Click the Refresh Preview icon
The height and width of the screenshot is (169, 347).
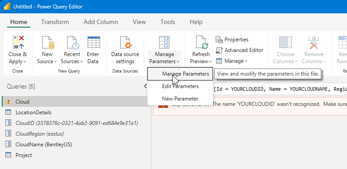tap(202, 42)
